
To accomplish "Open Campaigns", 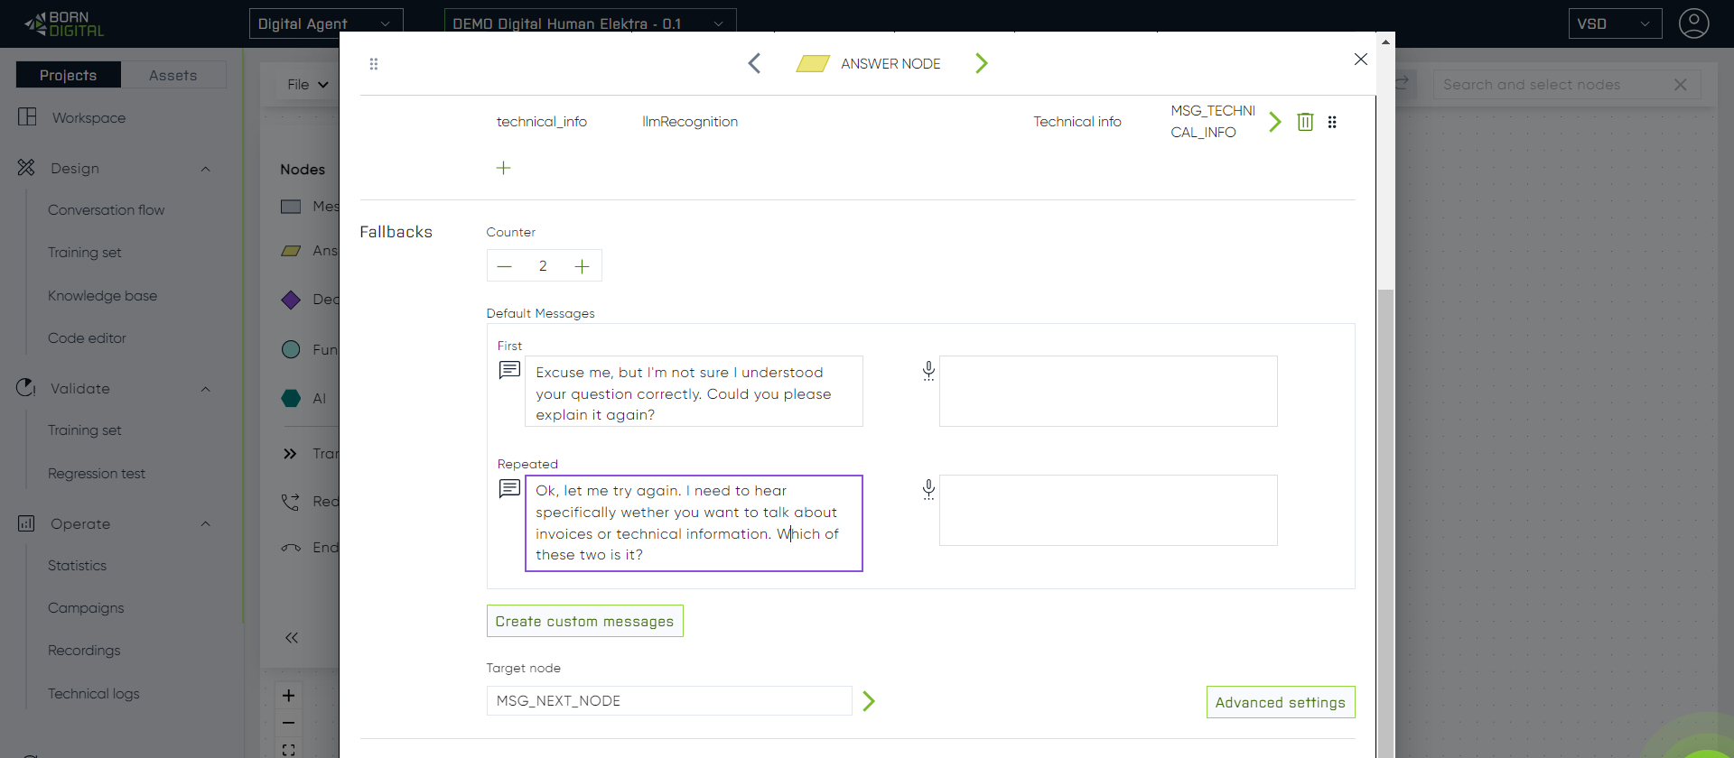I will [x=86, y=608].
